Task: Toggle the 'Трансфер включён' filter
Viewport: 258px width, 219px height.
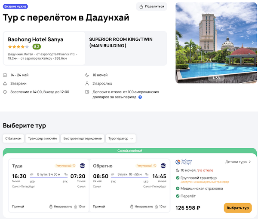Action: pyautogui.click(x=42, y=138)
